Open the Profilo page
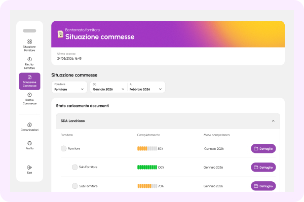304x202 pixels. click(29, 145)
